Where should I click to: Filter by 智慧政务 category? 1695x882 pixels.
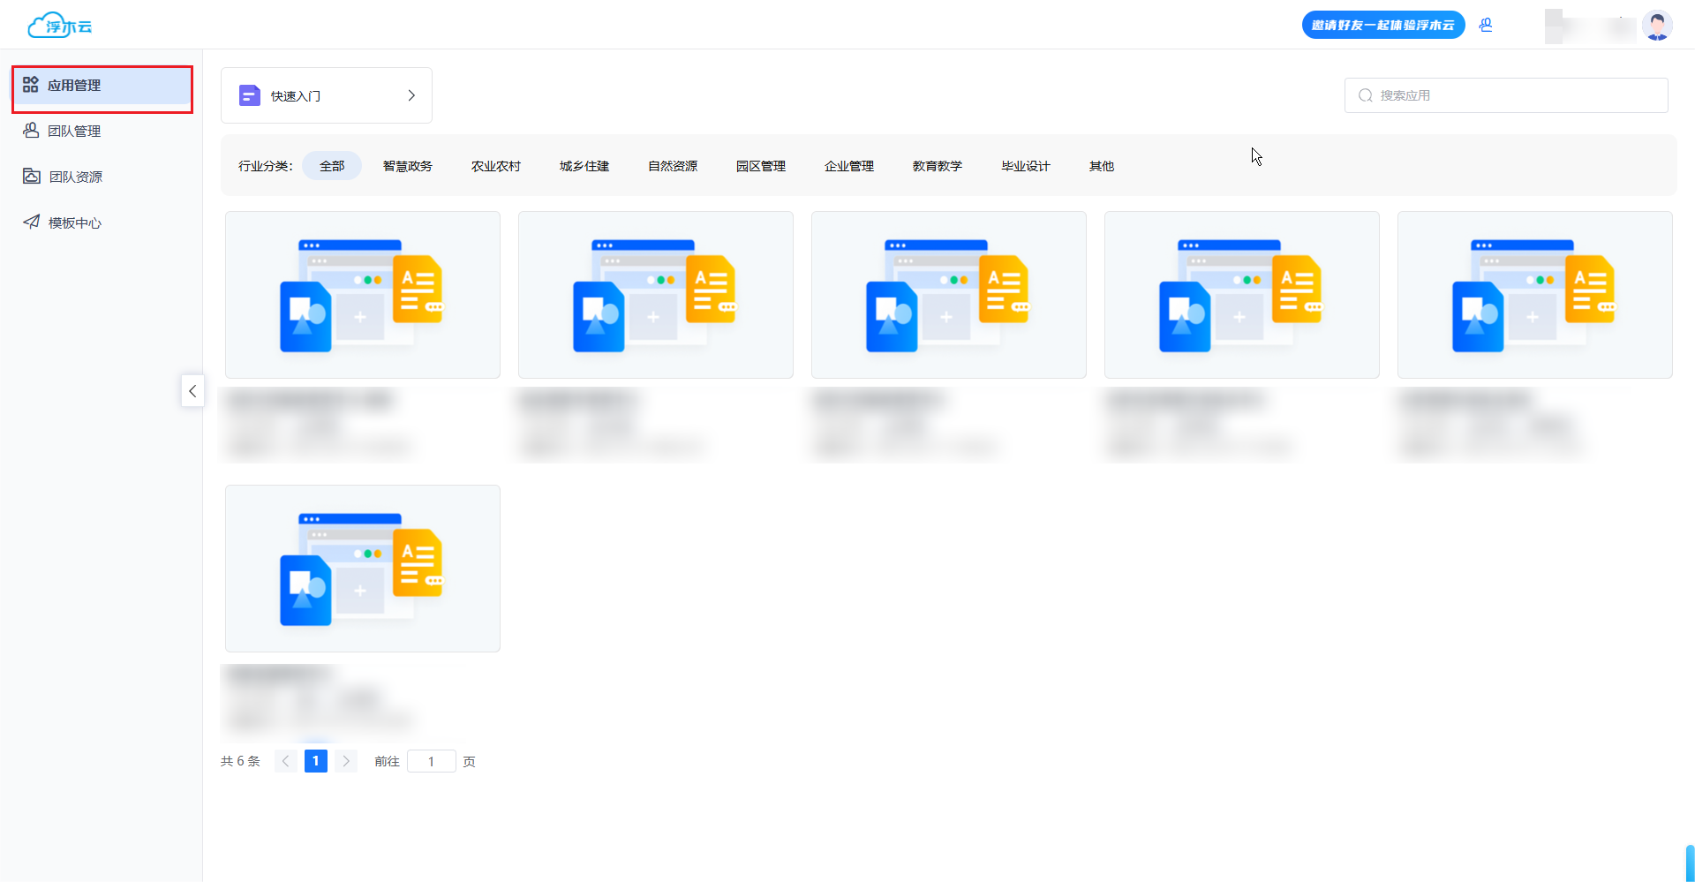[x=407, y=166]
